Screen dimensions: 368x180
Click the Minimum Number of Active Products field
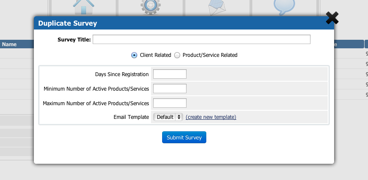(169, 89)
